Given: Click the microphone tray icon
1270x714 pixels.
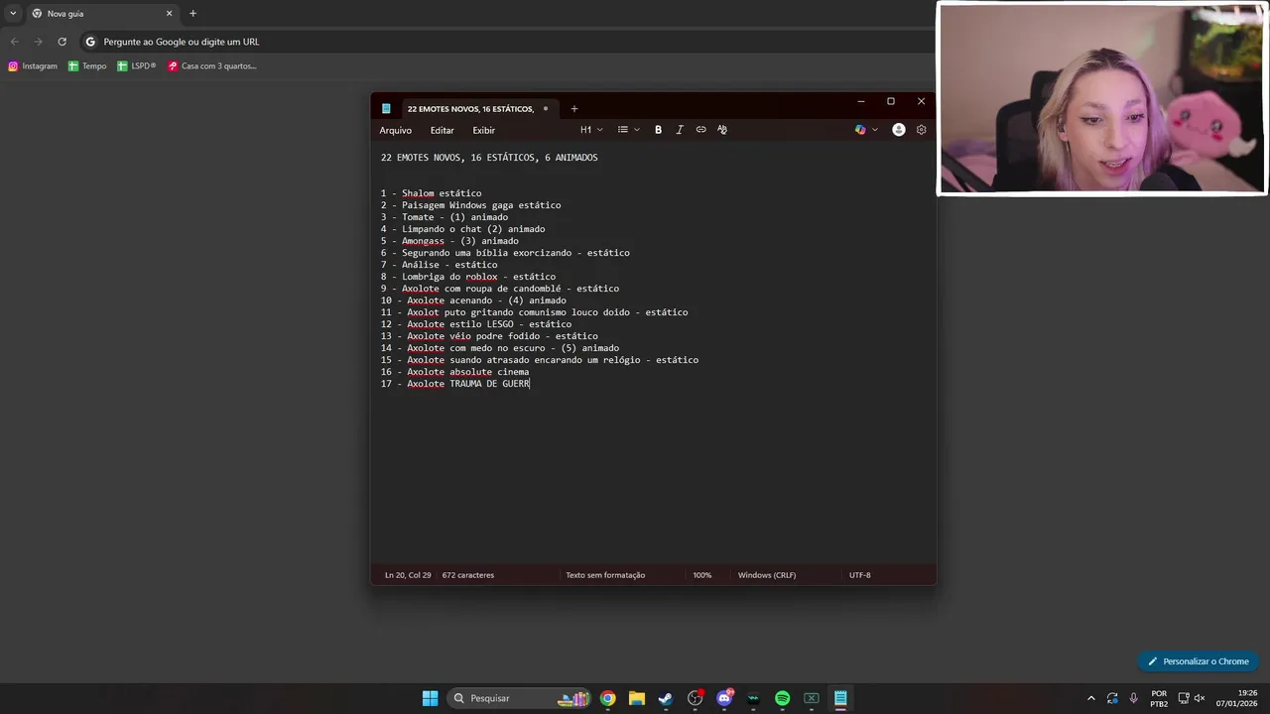Looking at the screenshot, I should 1133,698.
